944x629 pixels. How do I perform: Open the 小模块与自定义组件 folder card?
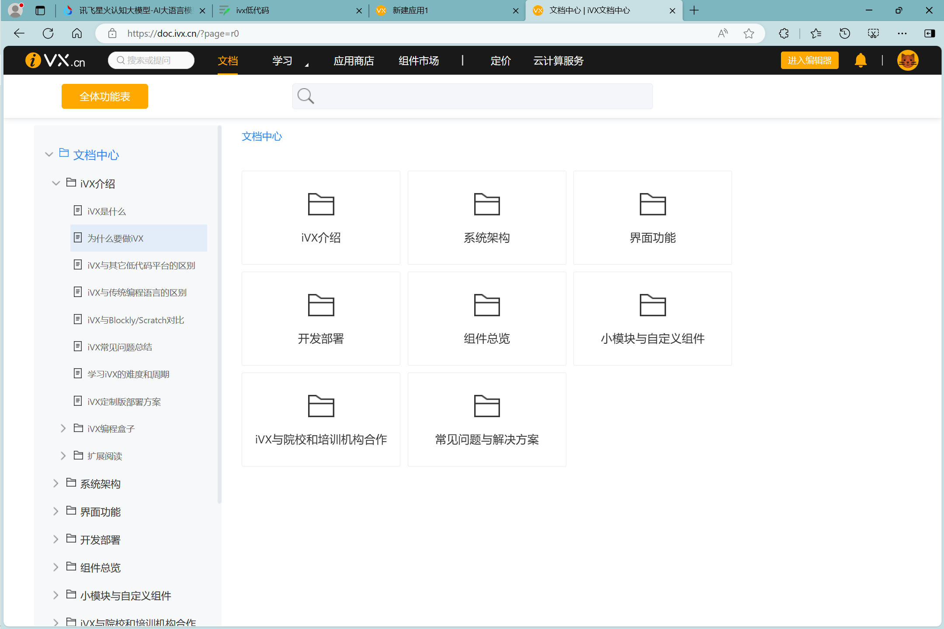[652, 318]
